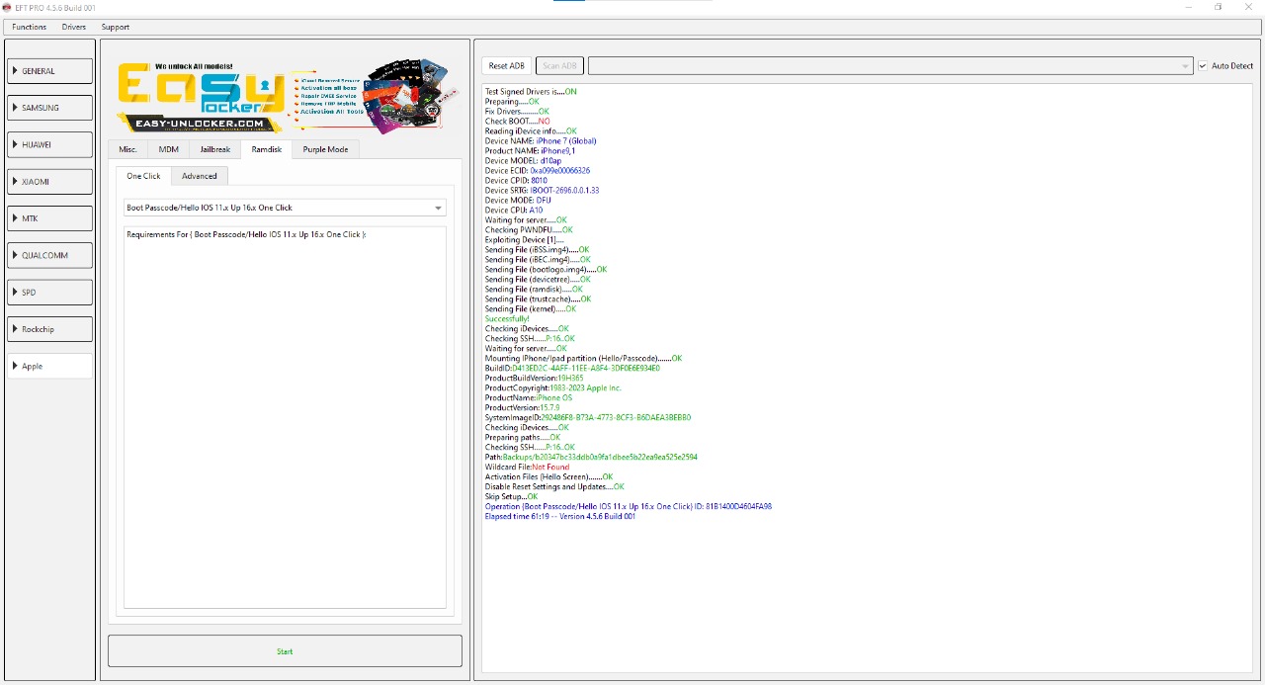Click the 'Test Signed Drivers is....ON' log line

(x=531, y=92)
